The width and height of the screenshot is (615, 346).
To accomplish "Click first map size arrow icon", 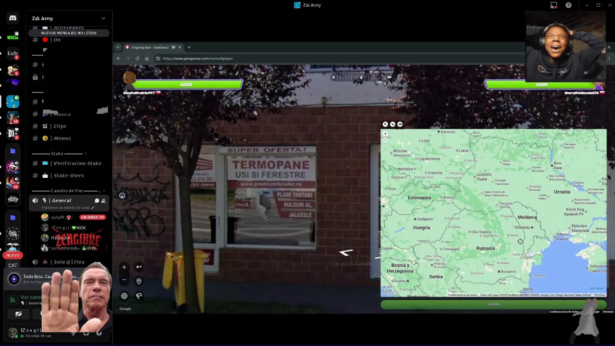I will click(385, 124).
